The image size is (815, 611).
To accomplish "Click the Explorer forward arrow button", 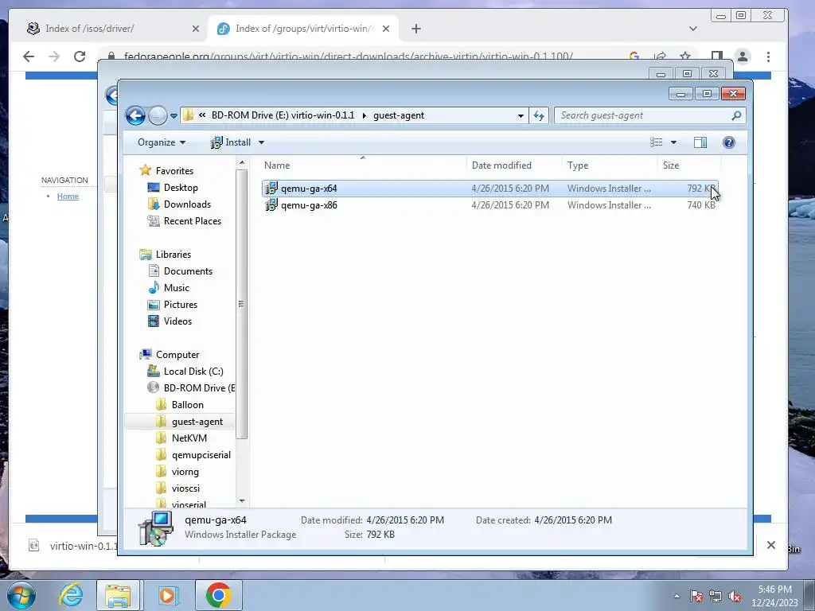I will point(158,115).
